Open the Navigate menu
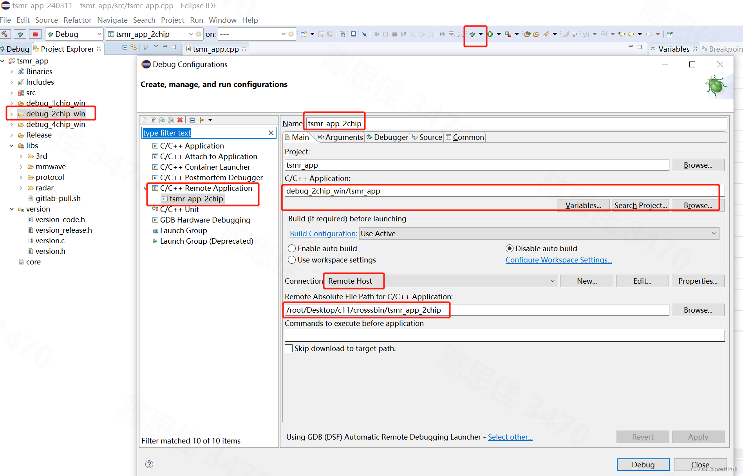Image resolution: width=743 pixels, height=476 pixels. pos(112,20)
